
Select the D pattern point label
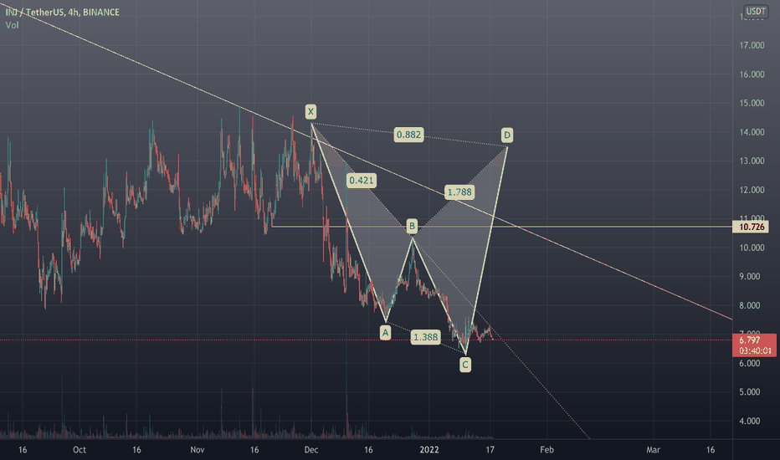click(507, 135)
